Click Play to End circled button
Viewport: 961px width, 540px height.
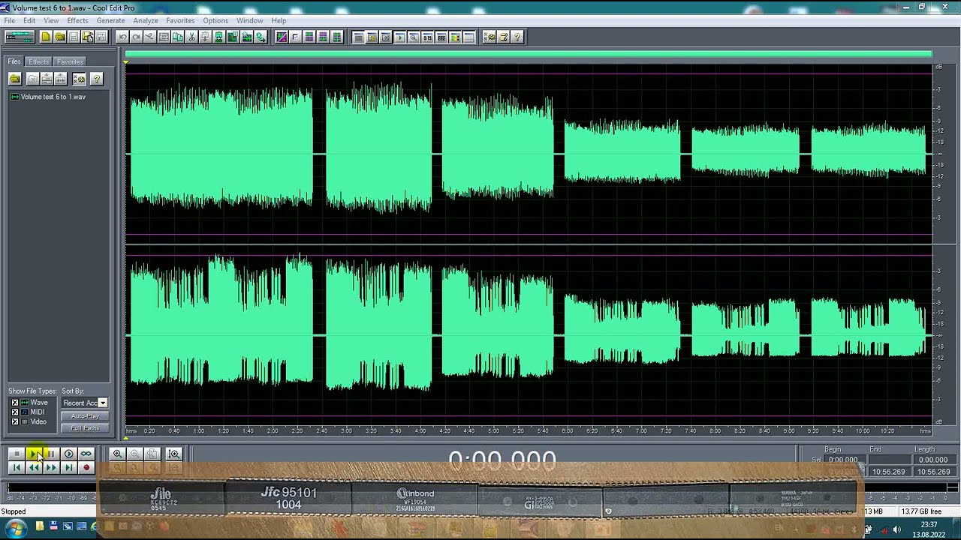[x=68, y=454]
